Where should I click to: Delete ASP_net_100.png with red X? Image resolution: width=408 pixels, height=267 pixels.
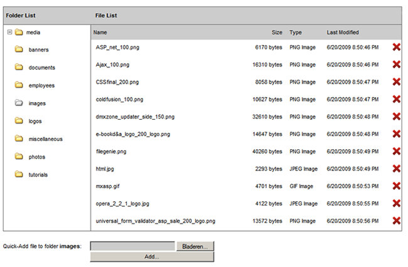pyautogui.click(x=396, y=47)
